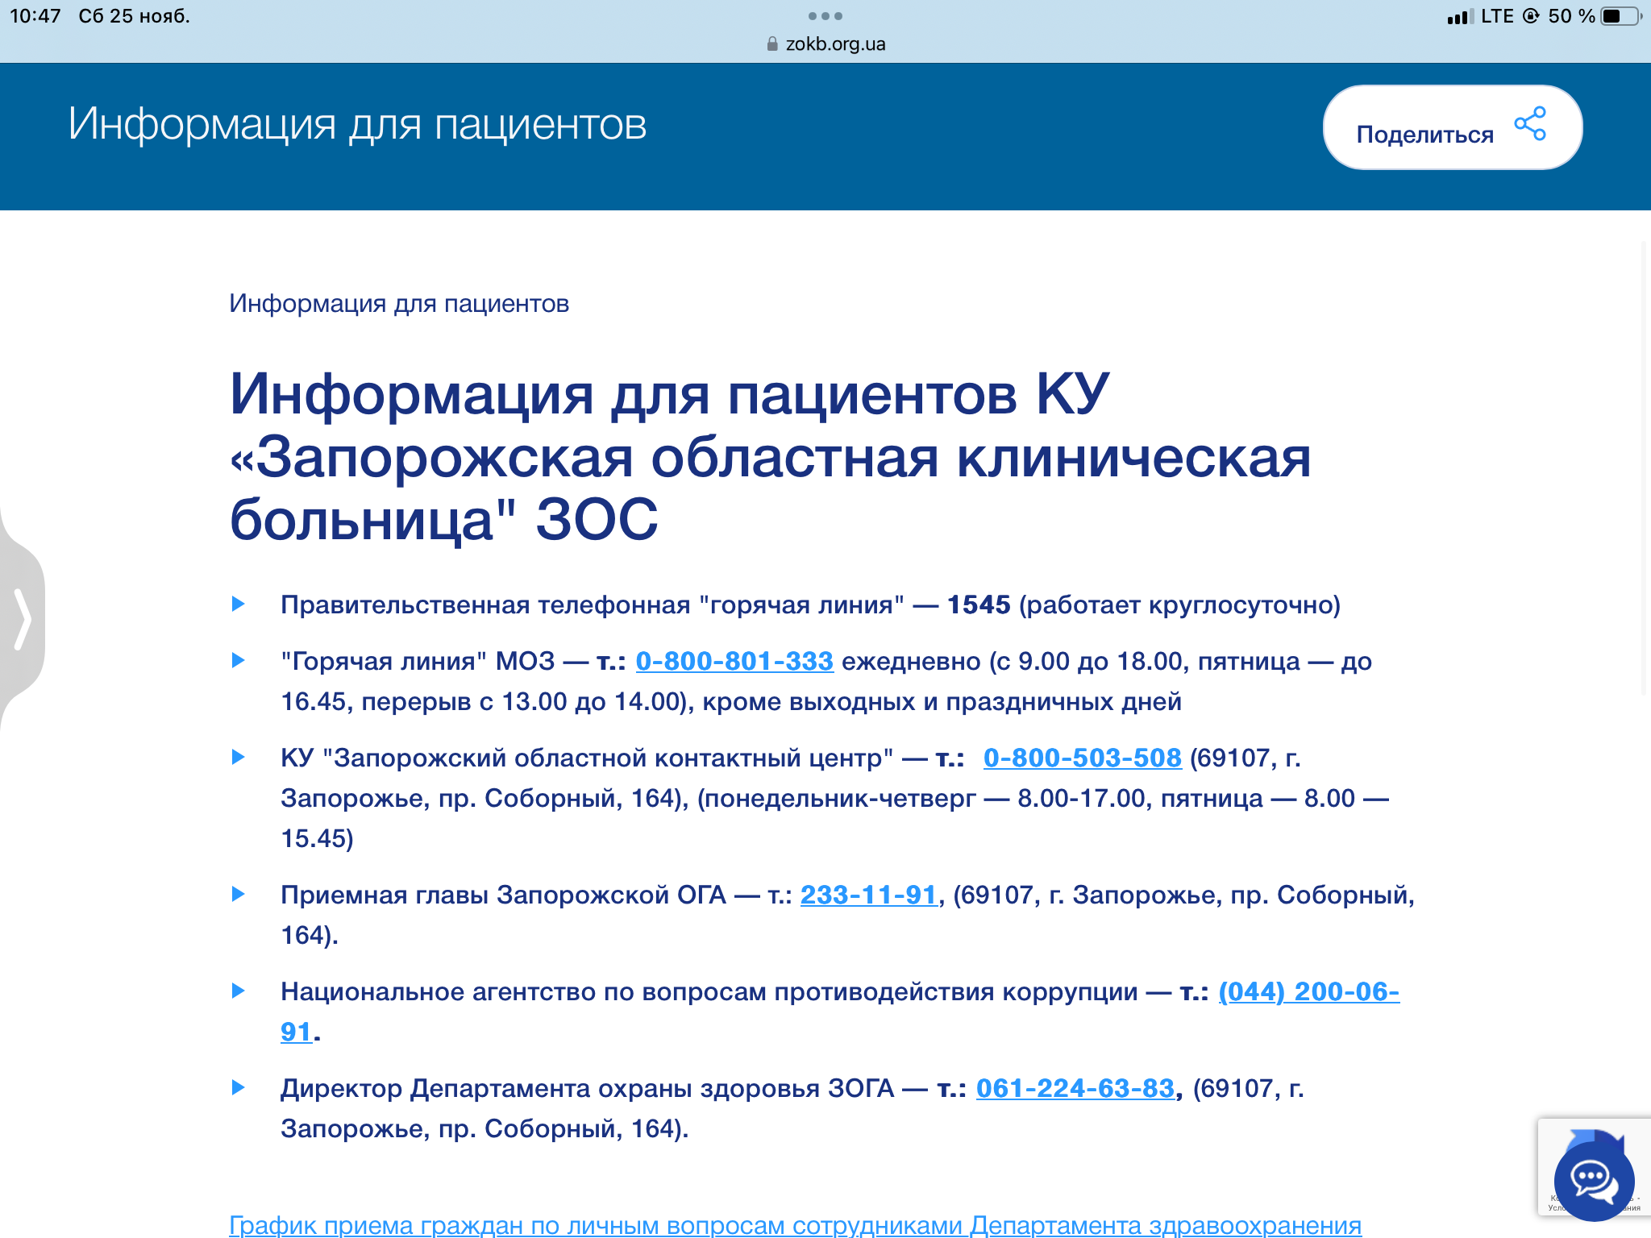Click the bullet arrow before Приемная главы

click(238, 894)
